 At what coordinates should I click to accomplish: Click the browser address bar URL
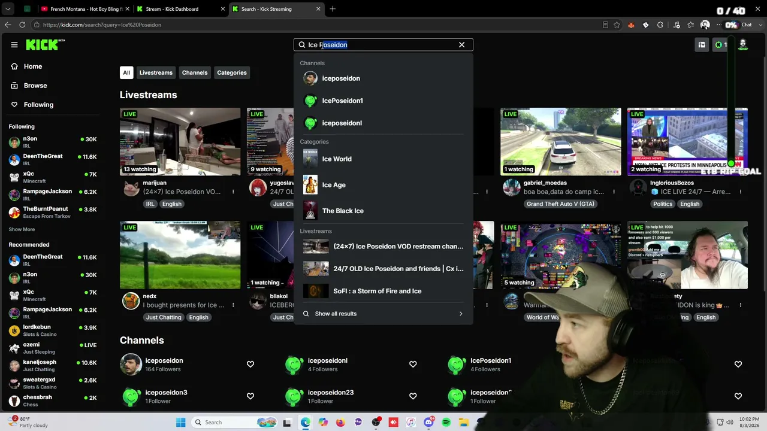[102, 25]
